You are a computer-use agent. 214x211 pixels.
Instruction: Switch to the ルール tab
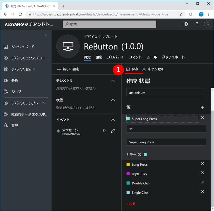click(152, 57)
